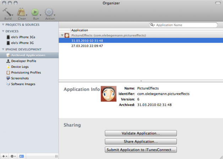Click the plus add button at bottom left

tap(4, 156)
